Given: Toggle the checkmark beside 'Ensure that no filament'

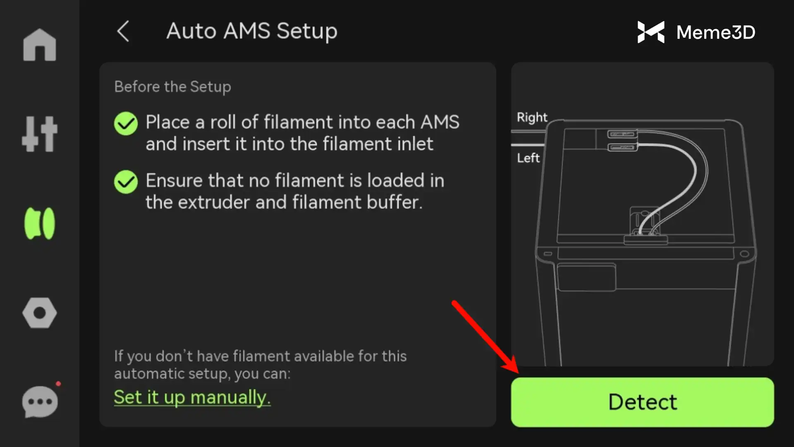Looking at the screenshot, I should (x=126, y=182).
